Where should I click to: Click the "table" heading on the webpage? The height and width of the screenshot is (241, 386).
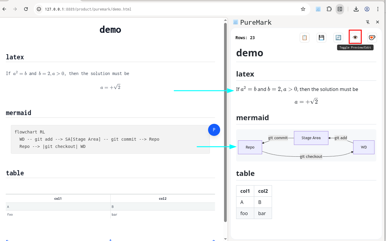pos(15,173)
